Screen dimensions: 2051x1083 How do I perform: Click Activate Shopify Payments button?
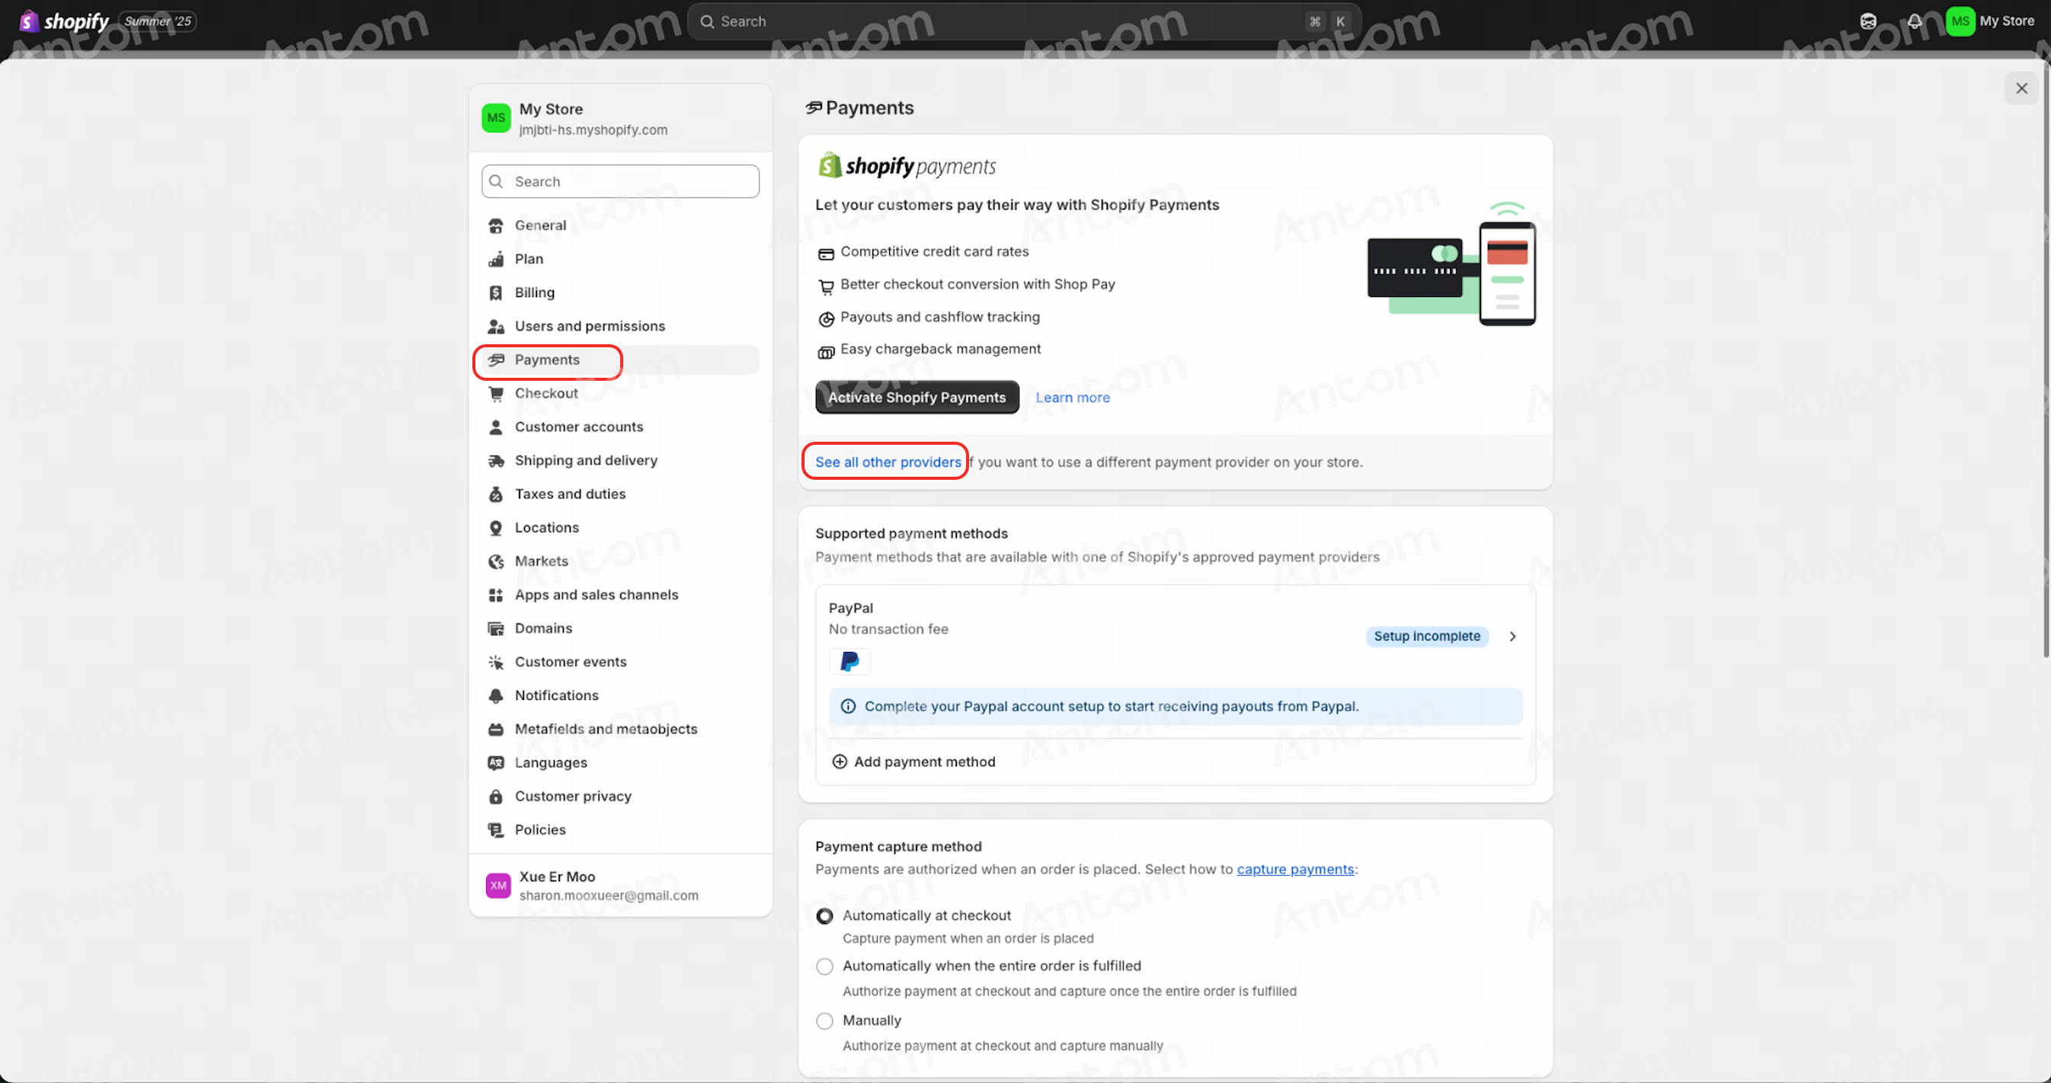[917, 397]
